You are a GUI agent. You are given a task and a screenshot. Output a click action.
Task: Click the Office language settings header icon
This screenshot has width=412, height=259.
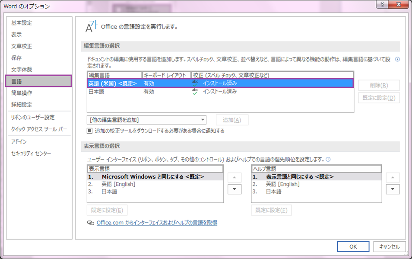pyautogui.click(x=92, y=26)
